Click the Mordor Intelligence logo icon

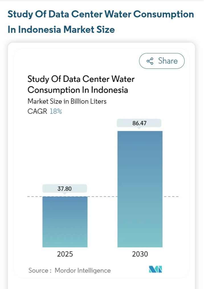(x=155, y=269)
